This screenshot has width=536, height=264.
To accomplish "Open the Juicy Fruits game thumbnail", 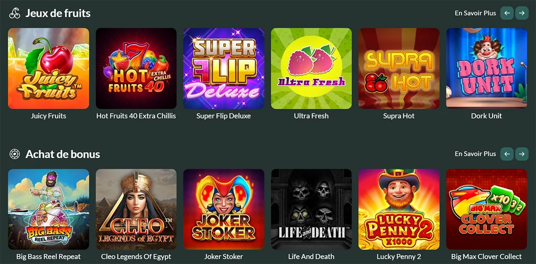I will click(x=49, y=69).
